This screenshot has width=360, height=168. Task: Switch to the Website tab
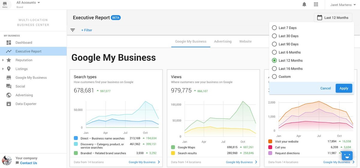coord(245,41)
